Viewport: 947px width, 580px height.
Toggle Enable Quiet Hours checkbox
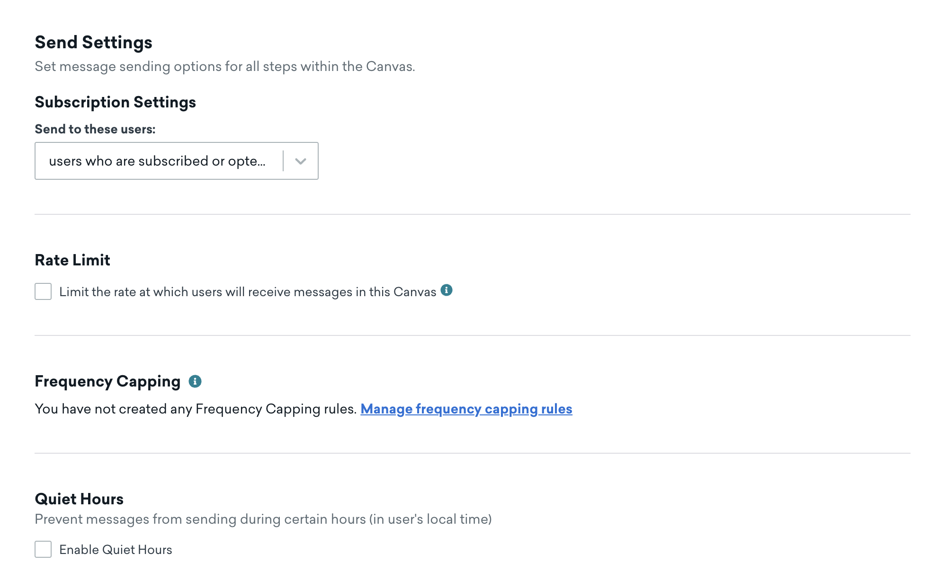pyautogui.click(x=43, y=548)
